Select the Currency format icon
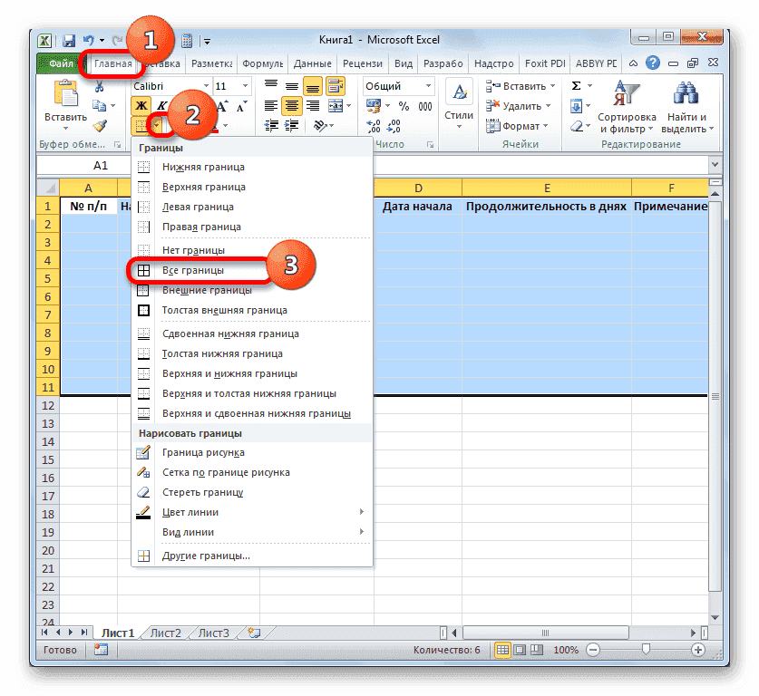759x696 pixels. coord(373,105)
